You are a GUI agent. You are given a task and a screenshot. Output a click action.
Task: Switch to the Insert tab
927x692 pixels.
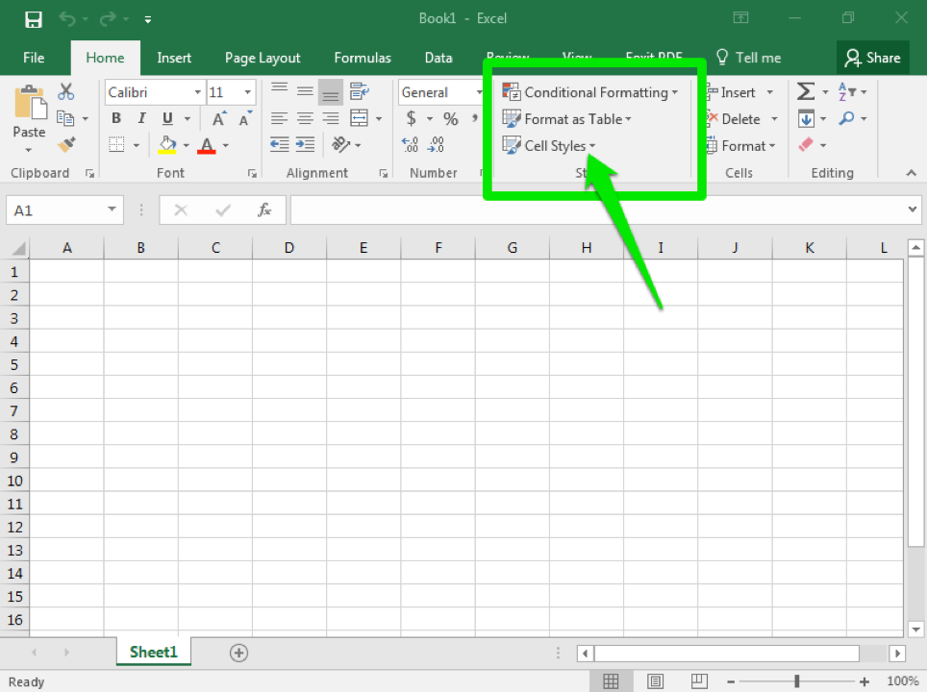click(174, 58)
